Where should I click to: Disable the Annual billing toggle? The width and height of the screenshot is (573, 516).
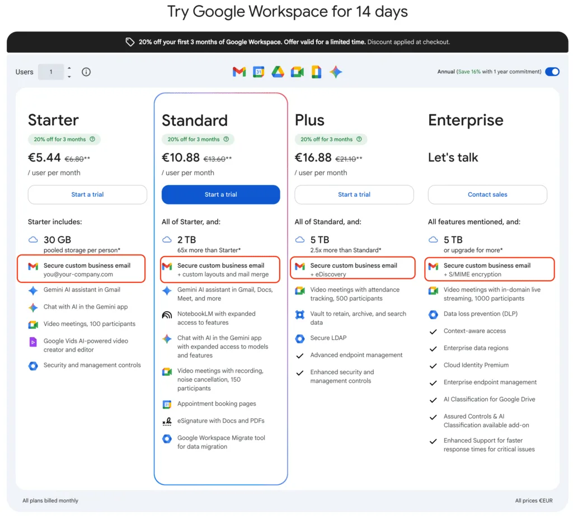[x=552, y=72]
